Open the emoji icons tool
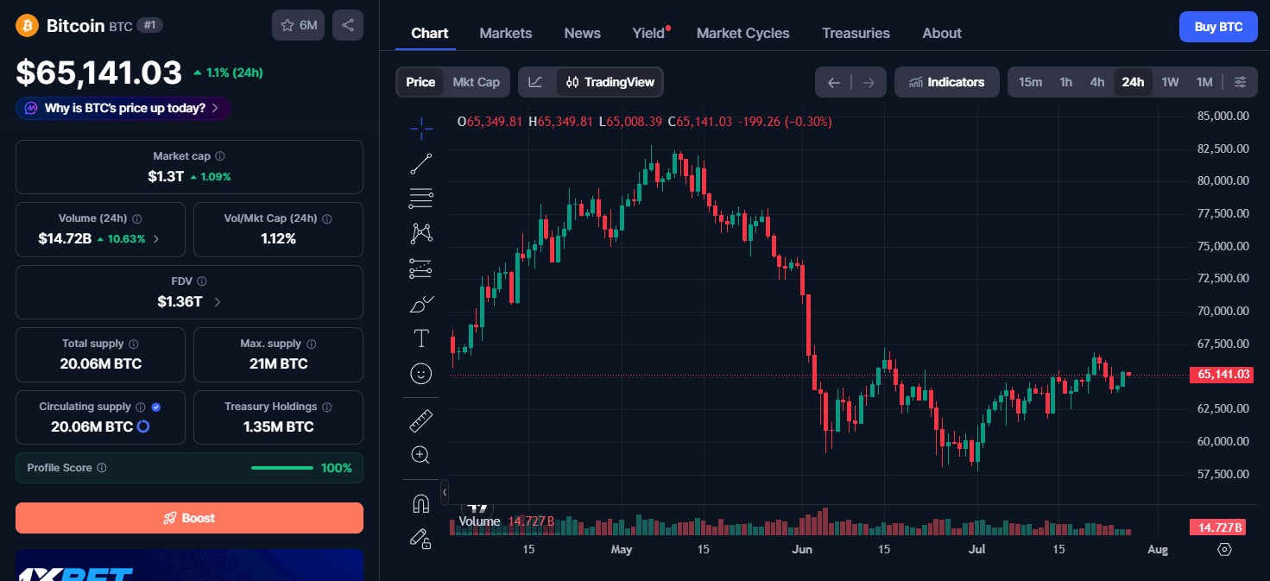 coord(421,373)
